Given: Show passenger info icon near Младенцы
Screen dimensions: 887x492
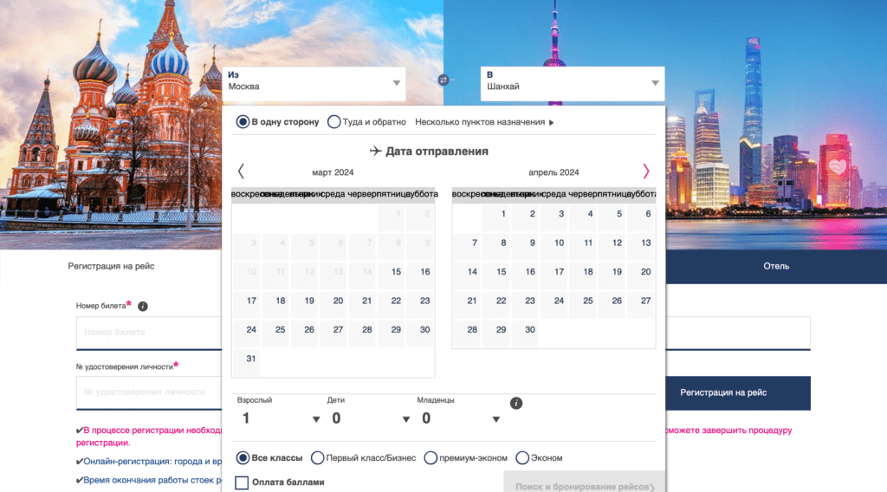Looking at the screenshot, I should (x=516, y=403).
